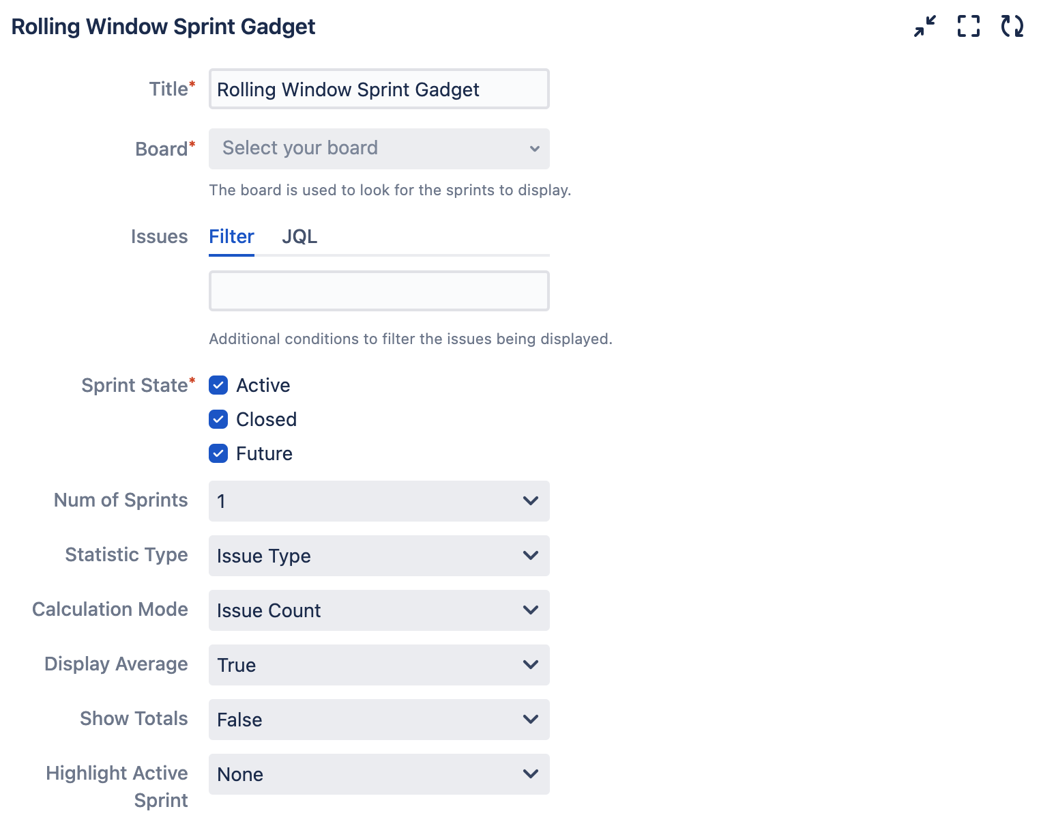Click inside the Title text field
Screen dimensions: 1041x822
tap(379, 89)
